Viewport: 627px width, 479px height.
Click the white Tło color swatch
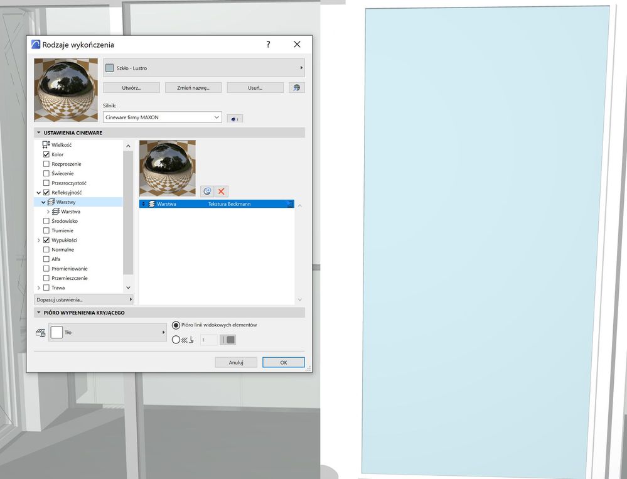pyautogui.click(x=56, y=332)
